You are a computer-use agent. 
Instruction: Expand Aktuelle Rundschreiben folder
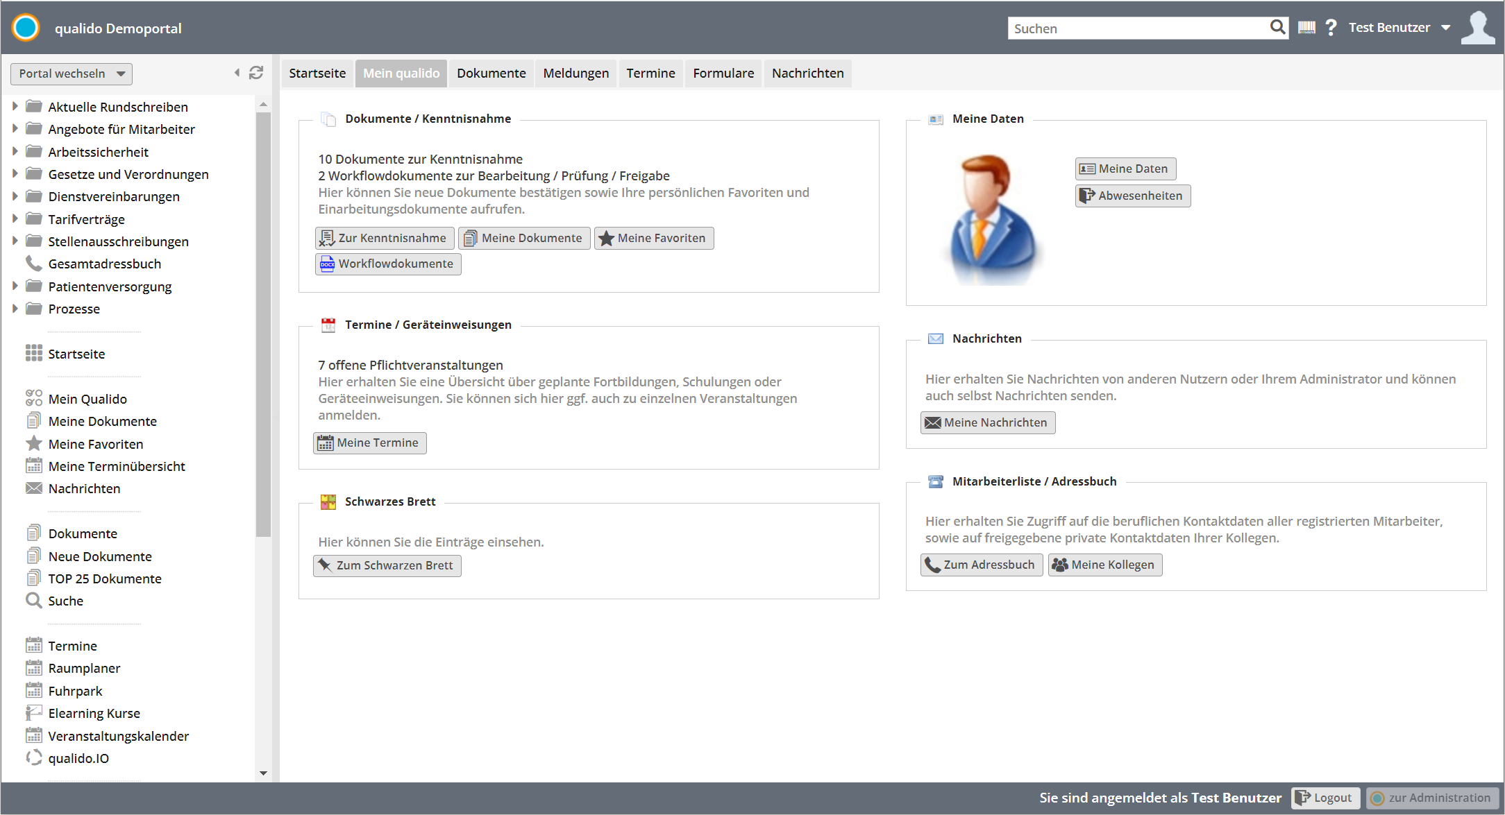(15, 106)
